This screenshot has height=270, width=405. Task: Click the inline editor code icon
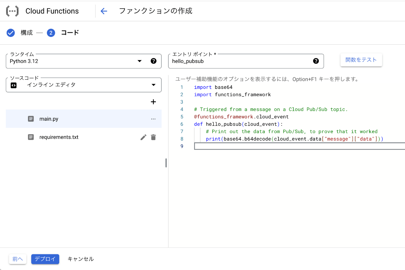coord(14,85)
